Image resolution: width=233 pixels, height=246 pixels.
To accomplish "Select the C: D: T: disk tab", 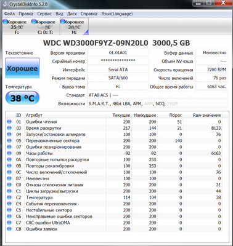I will tap(45, 26).
